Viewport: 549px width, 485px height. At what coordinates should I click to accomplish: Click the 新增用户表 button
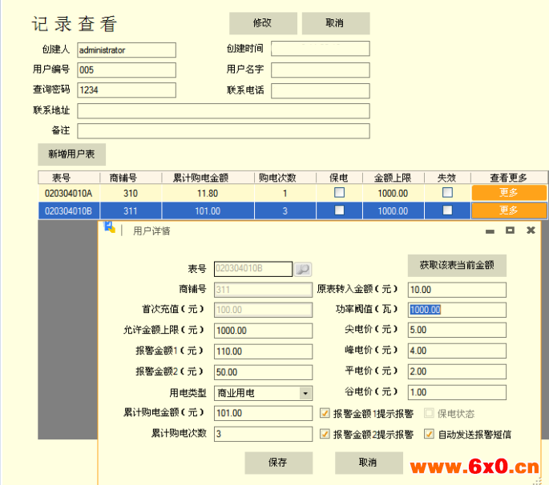(72, 154)
